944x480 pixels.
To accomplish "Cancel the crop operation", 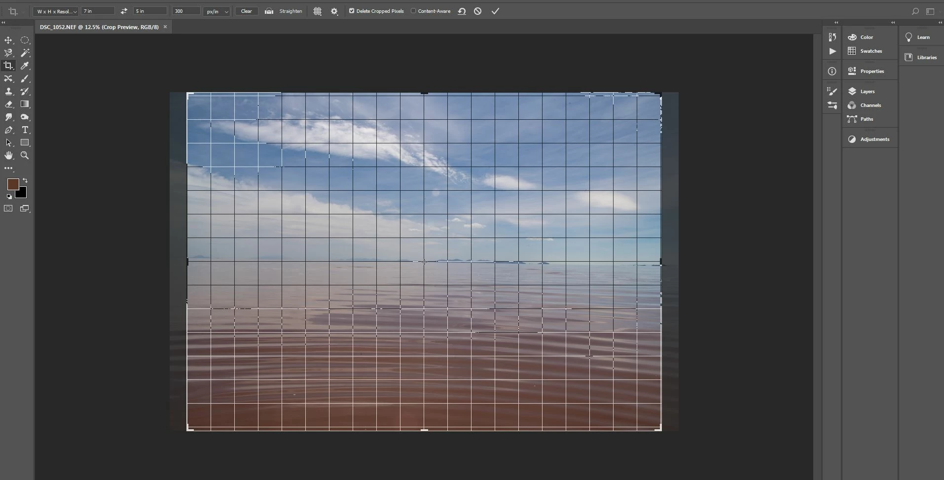I will pyautogui.click(x=477, y=11).
